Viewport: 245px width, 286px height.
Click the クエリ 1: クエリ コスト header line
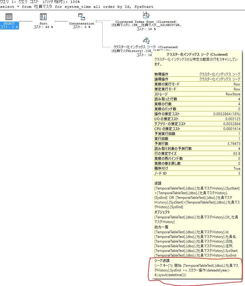40,2
